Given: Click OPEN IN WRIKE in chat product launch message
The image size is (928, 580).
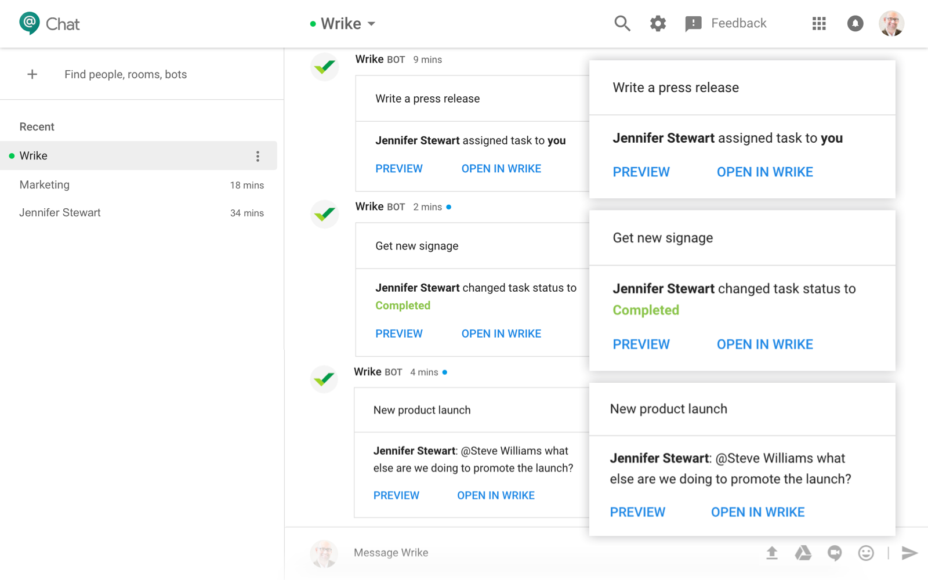Looking at the screenshot, I should [x=496, y=496].
